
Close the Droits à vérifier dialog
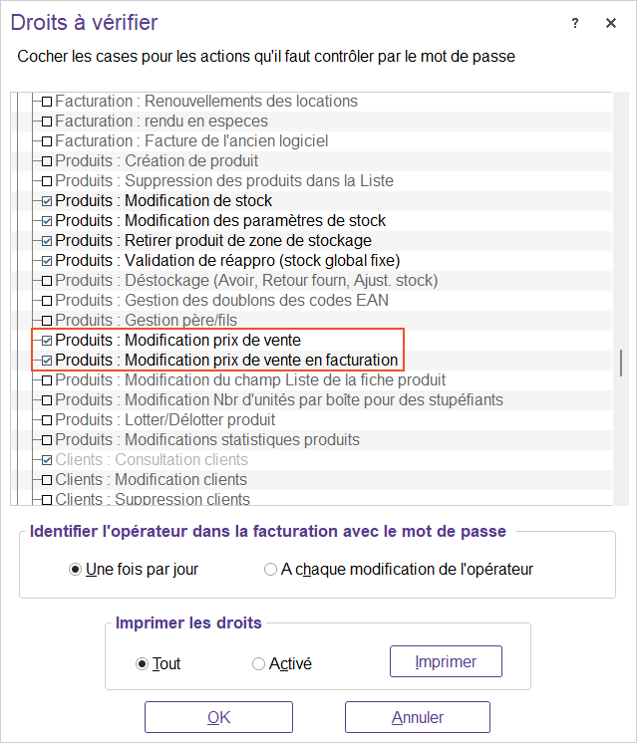point(611,24)
